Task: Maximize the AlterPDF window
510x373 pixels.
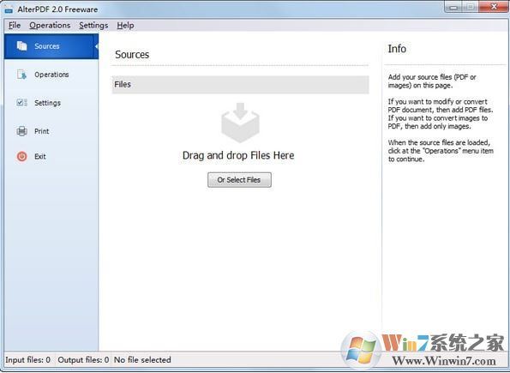Action: click(471, 7)
